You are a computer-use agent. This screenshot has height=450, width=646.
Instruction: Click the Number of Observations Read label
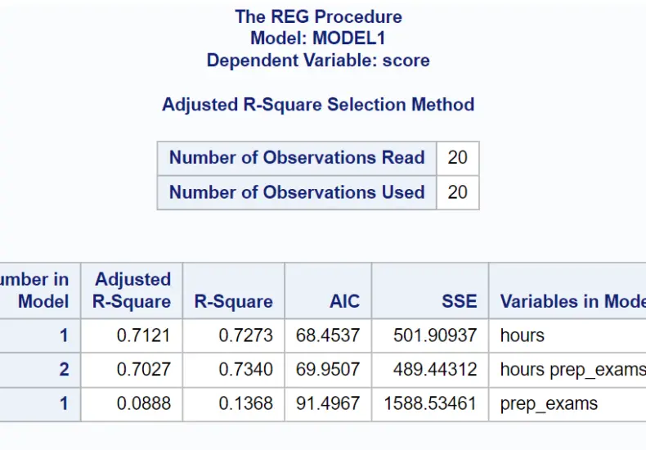tap(297, 158)
